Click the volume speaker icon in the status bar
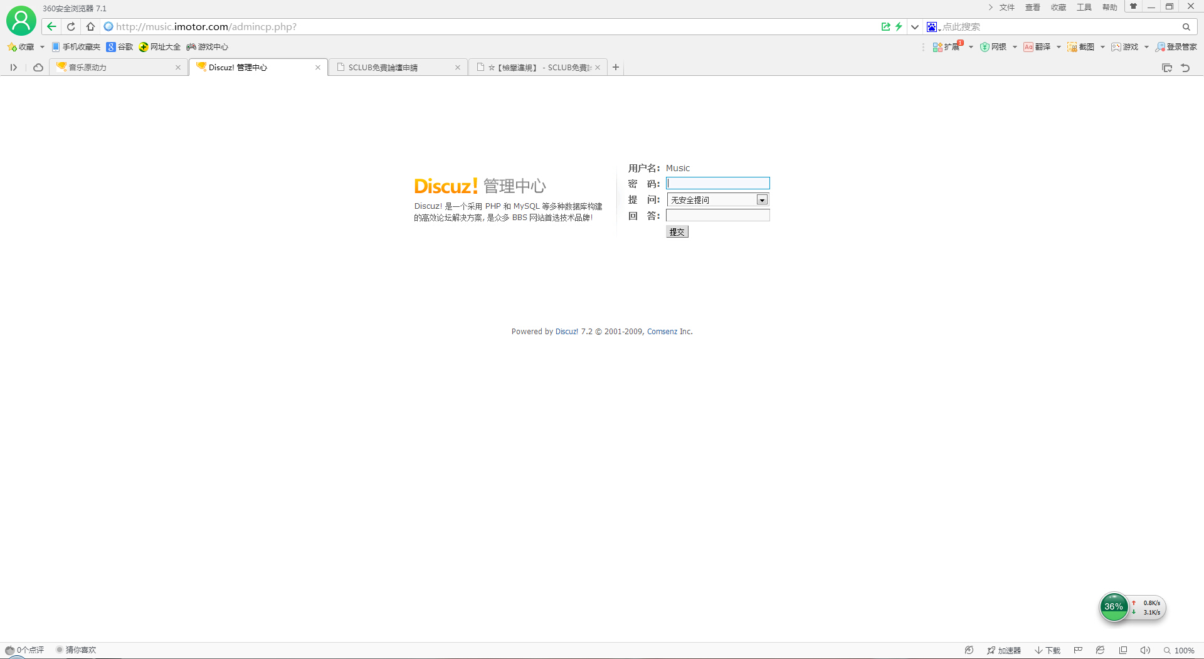This screenshot has height=659, width=1204. coord(1145,650)
